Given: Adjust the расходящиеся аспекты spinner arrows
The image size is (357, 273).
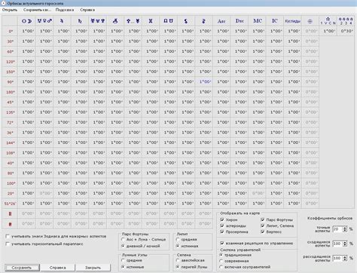Looking at the screenshot, I should point(345,258).
